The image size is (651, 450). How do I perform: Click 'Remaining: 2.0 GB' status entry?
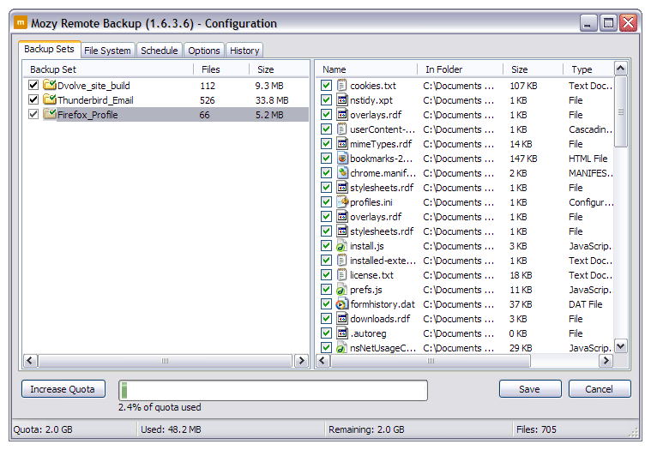(366, 429)
